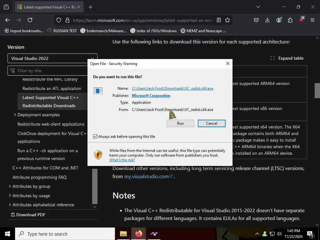The width and height of the screenshot is (320, 240).
Task: Click the network tray icon
Action: coord(272,234)
